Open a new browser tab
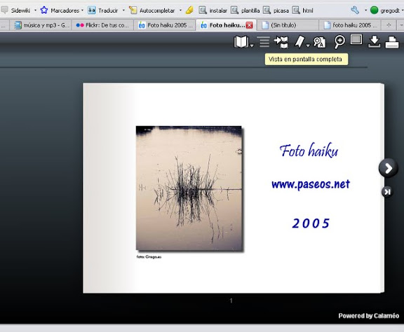 389,25
